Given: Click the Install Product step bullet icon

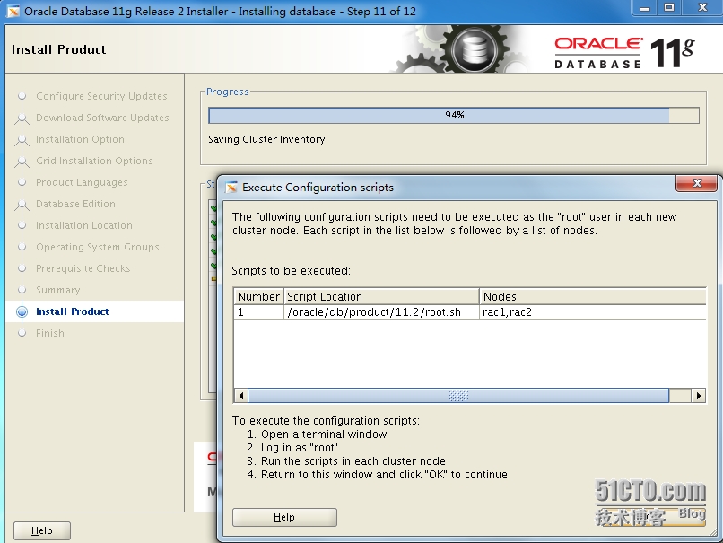Looking at the screenshot, I should [x=22, y=311].
